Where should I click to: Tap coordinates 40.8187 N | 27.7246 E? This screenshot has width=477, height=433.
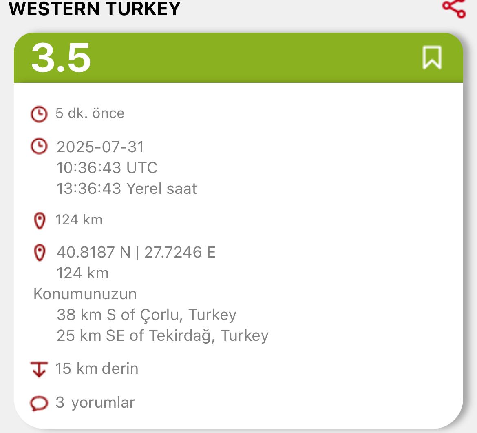(136, 252)
